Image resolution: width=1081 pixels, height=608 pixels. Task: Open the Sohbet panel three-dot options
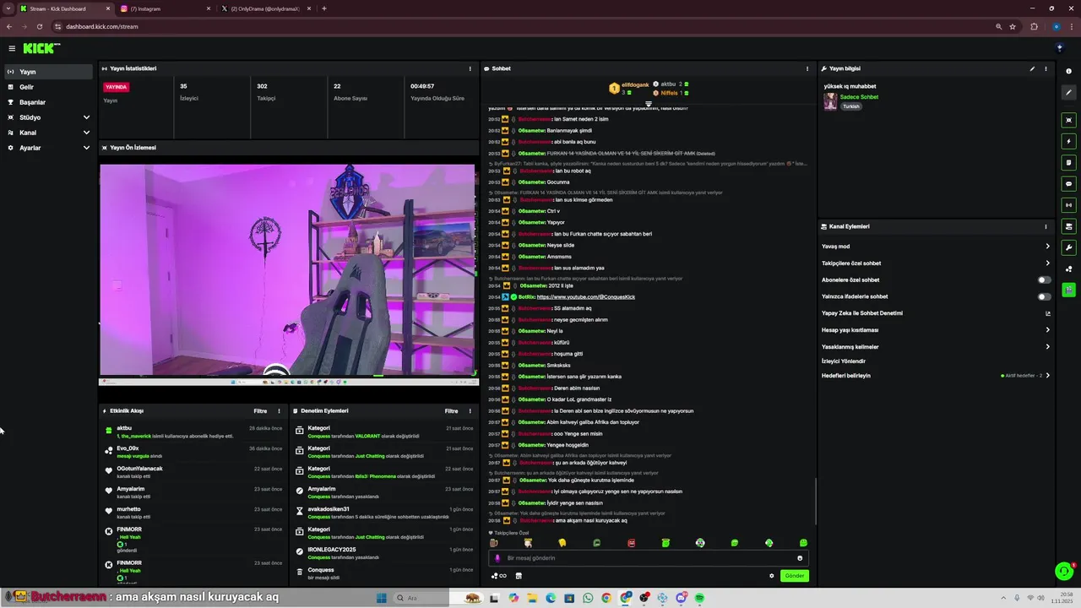click(x=807, y=68)
